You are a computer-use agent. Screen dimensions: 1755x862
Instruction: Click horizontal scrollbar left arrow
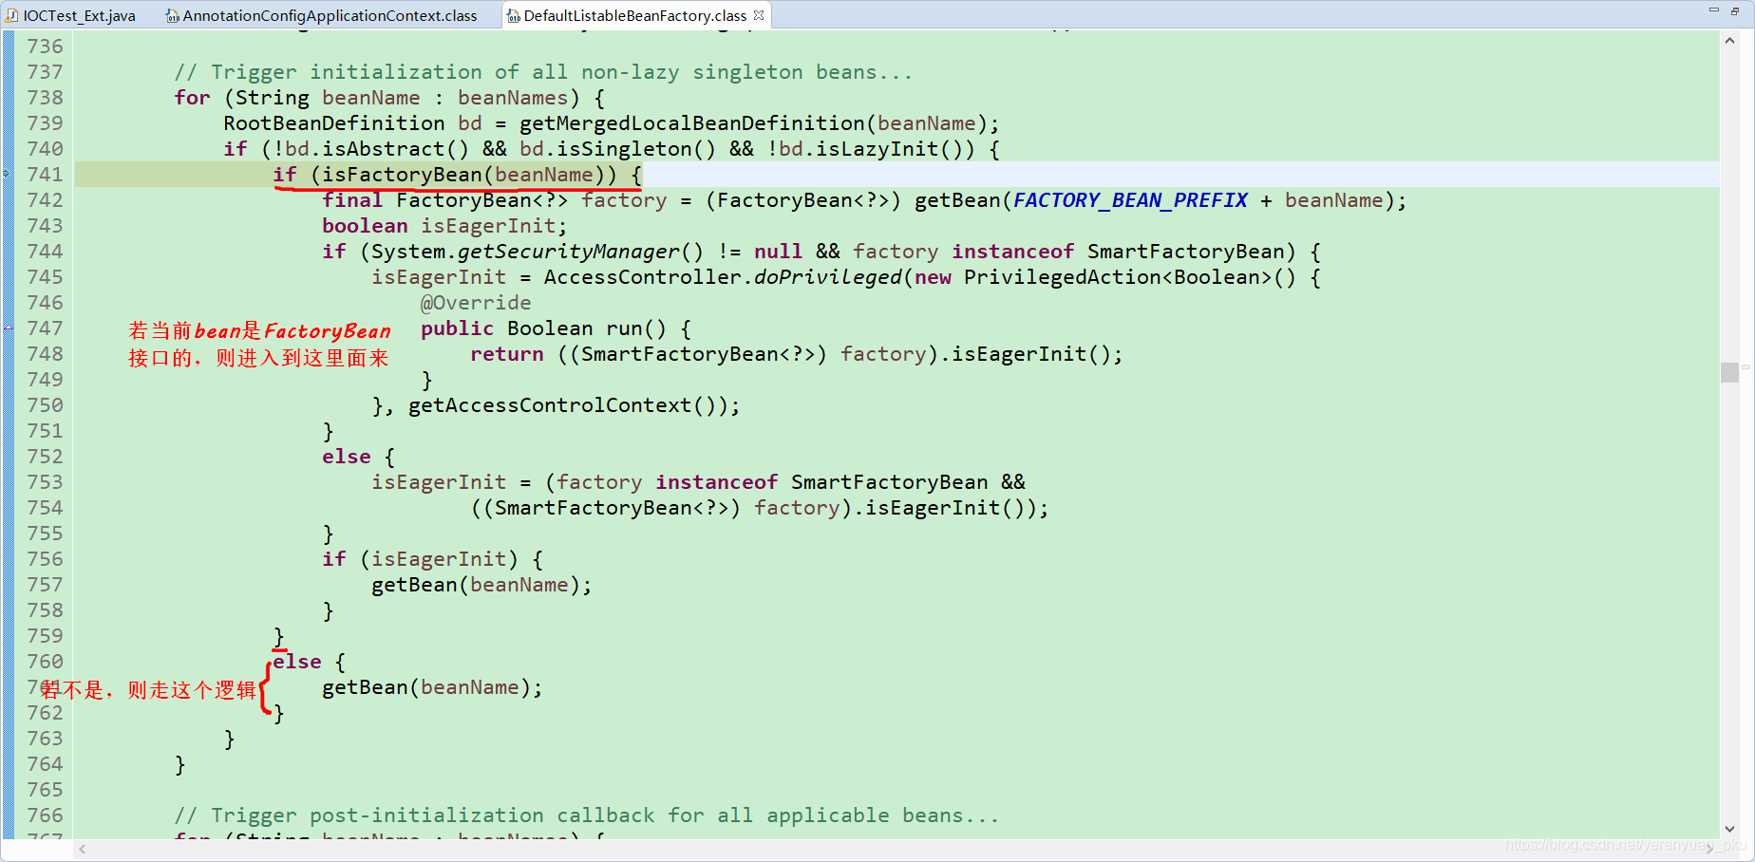pyautogui.click(x=84, y=849)
